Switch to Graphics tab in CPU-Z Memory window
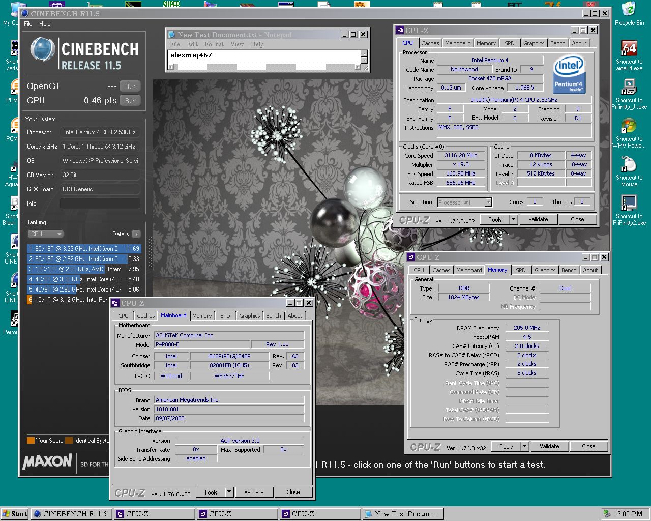651x521 pixels. tap(545, 270)
